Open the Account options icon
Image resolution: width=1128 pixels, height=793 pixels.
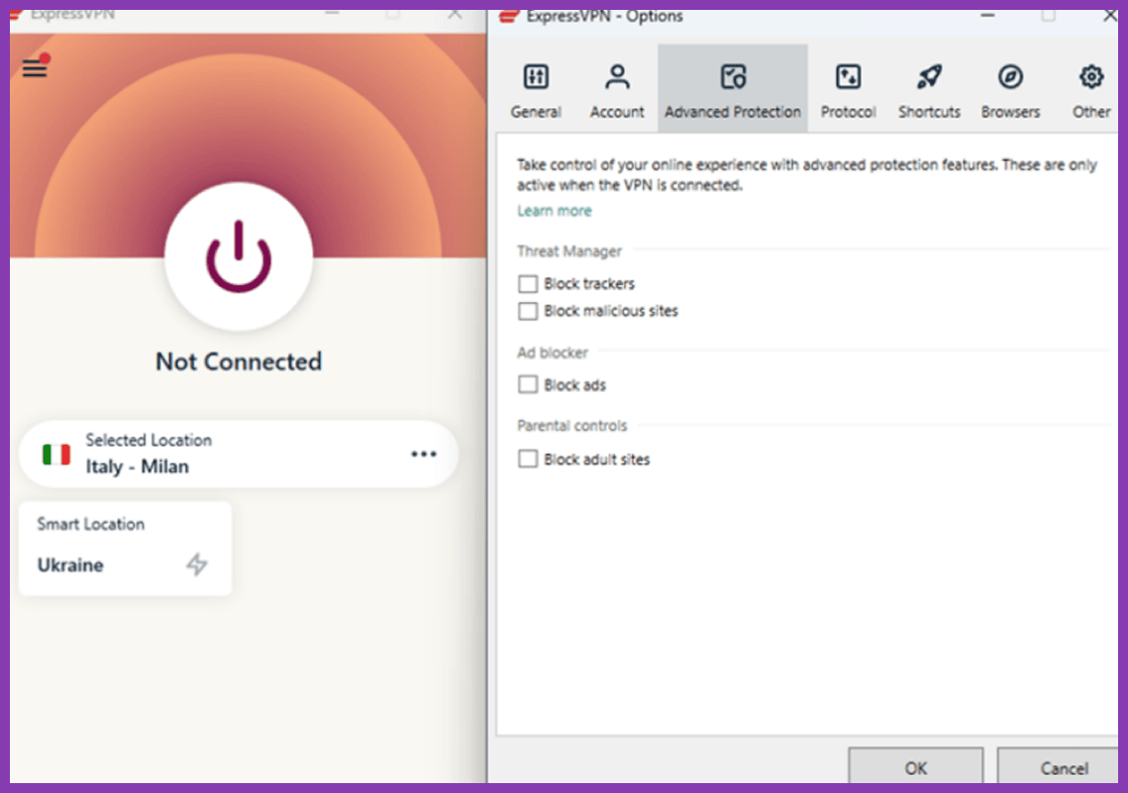pos(617,77)
